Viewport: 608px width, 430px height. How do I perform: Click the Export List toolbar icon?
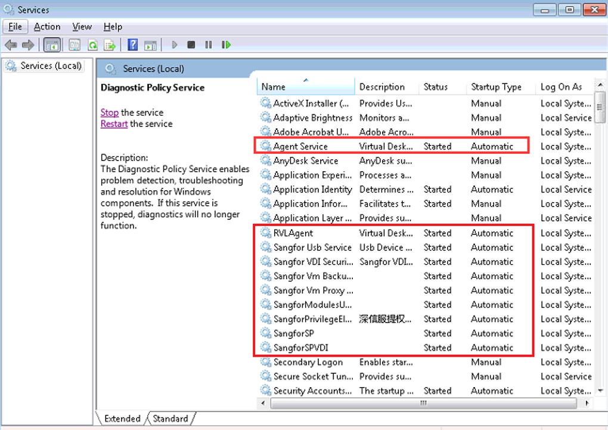tap(110, 45)
